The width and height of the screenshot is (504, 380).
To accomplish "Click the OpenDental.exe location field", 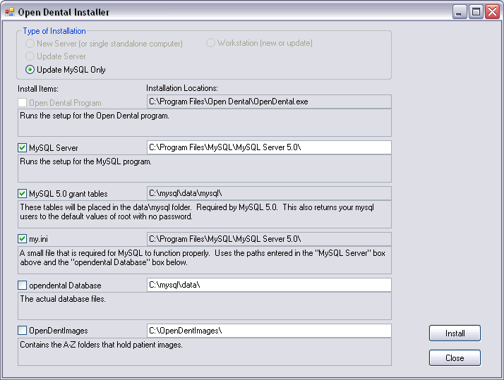I will [x=269, y=102].
